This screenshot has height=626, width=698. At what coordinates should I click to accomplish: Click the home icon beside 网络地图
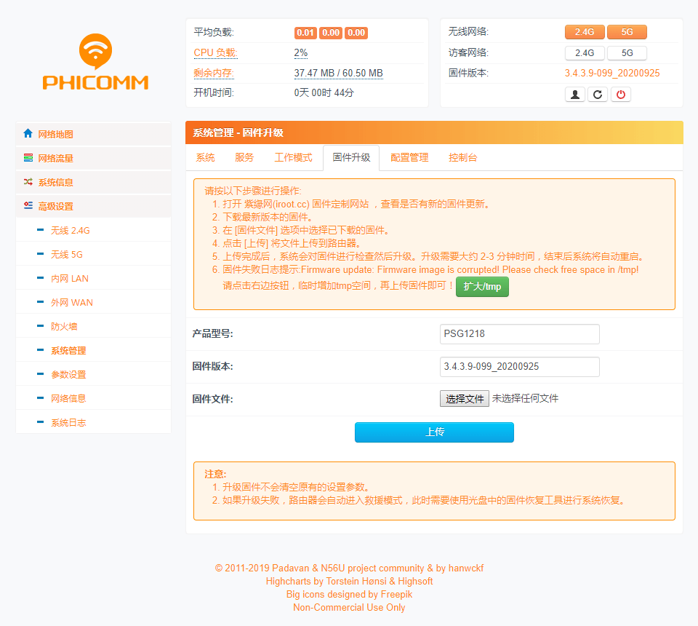pos(28,133)
